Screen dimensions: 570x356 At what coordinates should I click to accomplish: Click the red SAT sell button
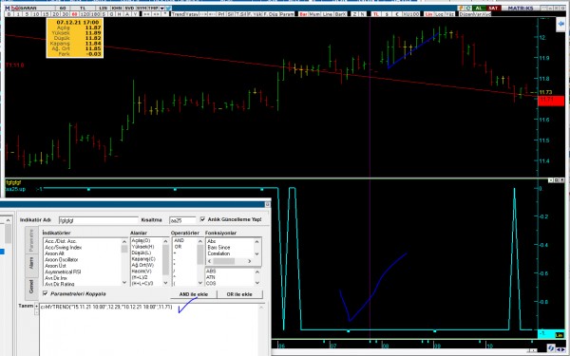pos(493,8)
